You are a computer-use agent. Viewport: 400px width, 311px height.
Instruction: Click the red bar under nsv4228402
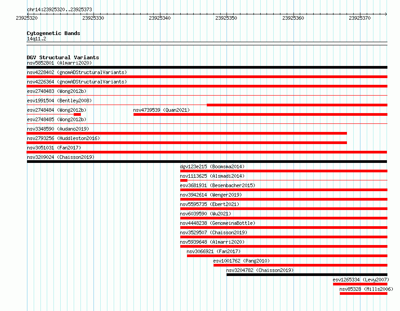click(207, 77)
